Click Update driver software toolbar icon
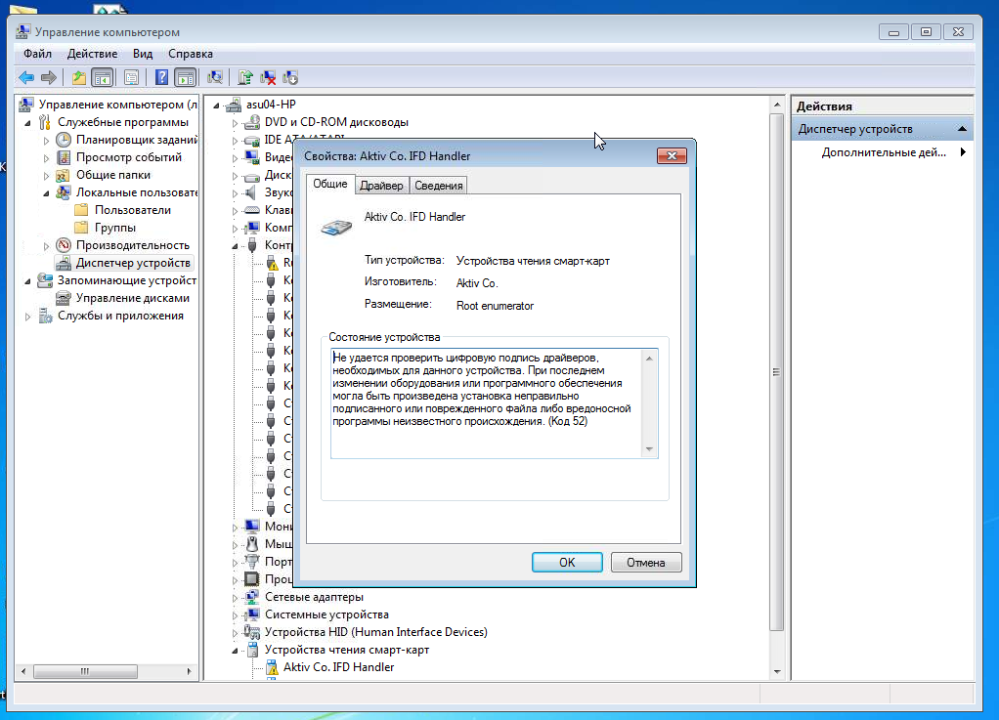Image resolution: width=999 pixels, height=720 pixels. pos(246,77)
